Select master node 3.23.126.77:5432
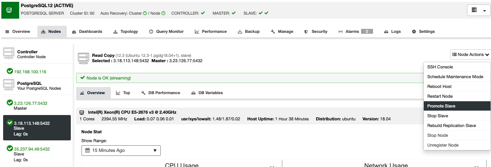 tap(31, 103)
